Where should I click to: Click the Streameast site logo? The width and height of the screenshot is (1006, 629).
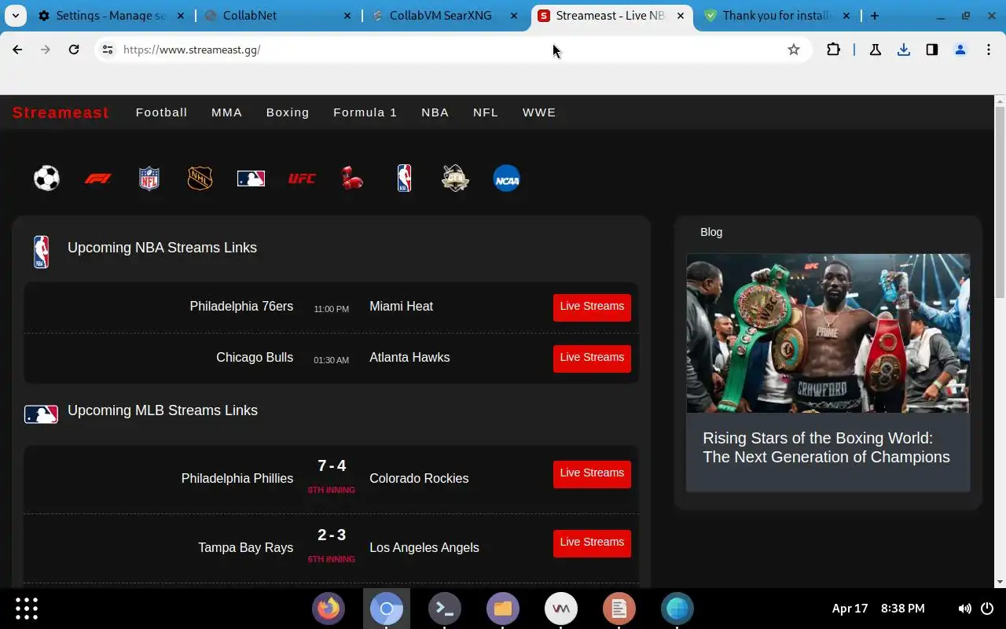61,112
